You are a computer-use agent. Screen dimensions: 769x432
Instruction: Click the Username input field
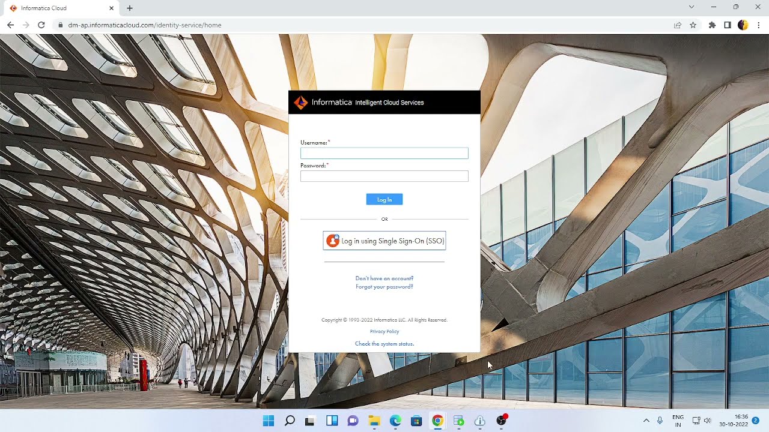[x=384, y=153]
